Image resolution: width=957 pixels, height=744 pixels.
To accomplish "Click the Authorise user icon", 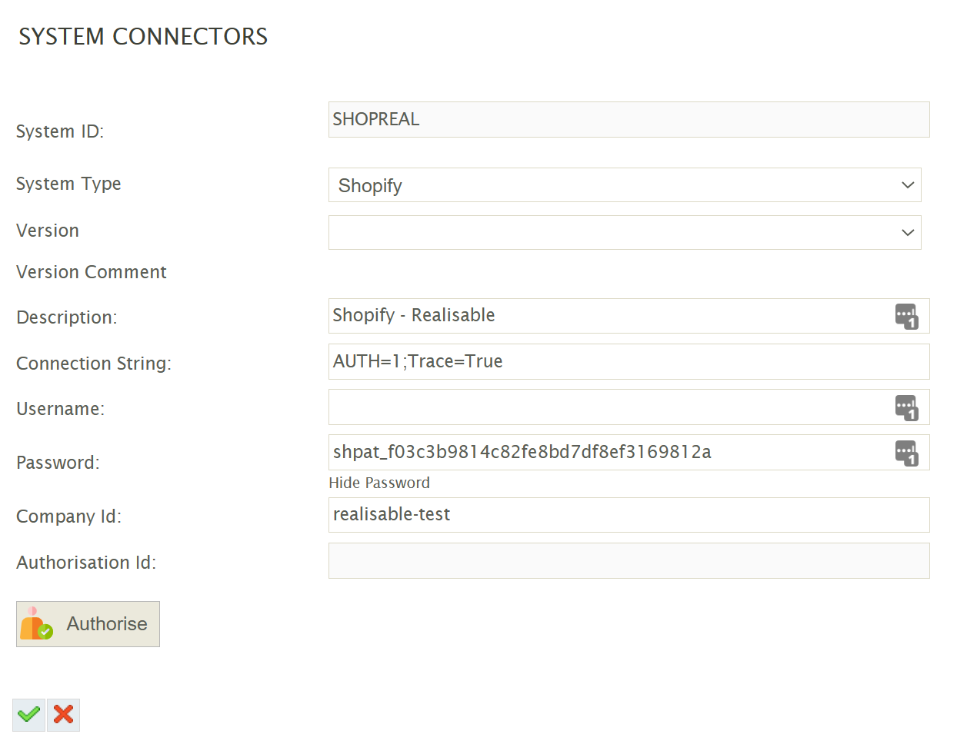I will tap(36, 624).
